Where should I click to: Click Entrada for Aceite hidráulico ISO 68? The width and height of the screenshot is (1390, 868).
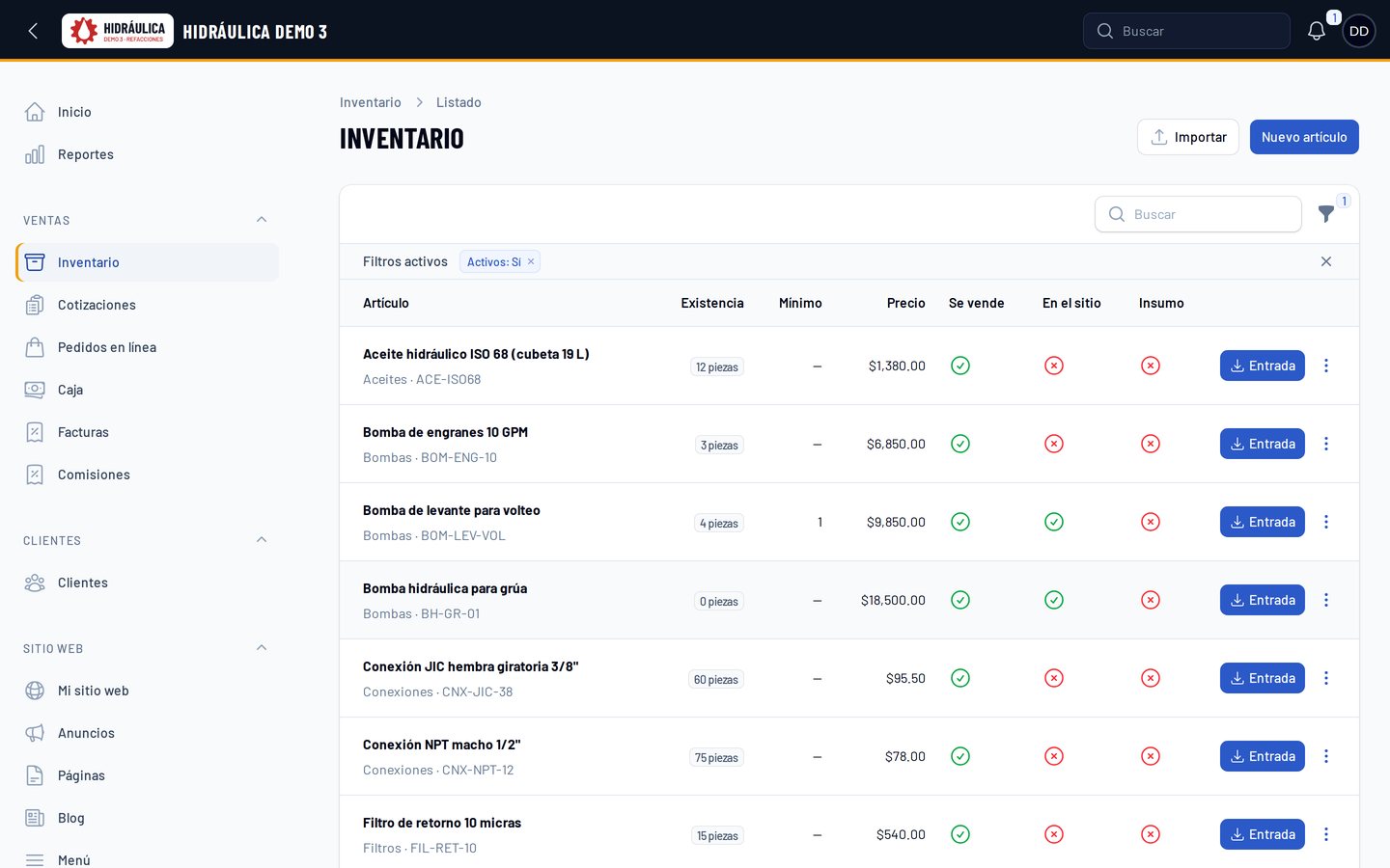[x=1263, y=366]
